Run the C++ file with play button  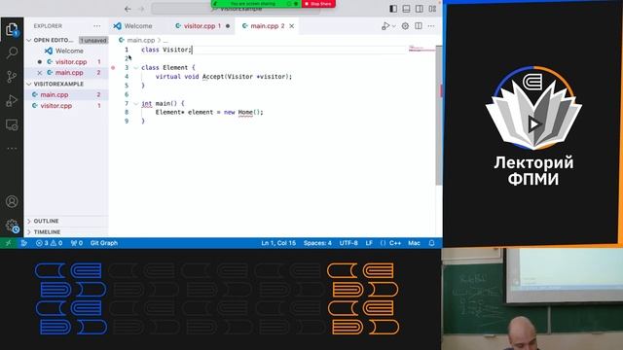385,26
